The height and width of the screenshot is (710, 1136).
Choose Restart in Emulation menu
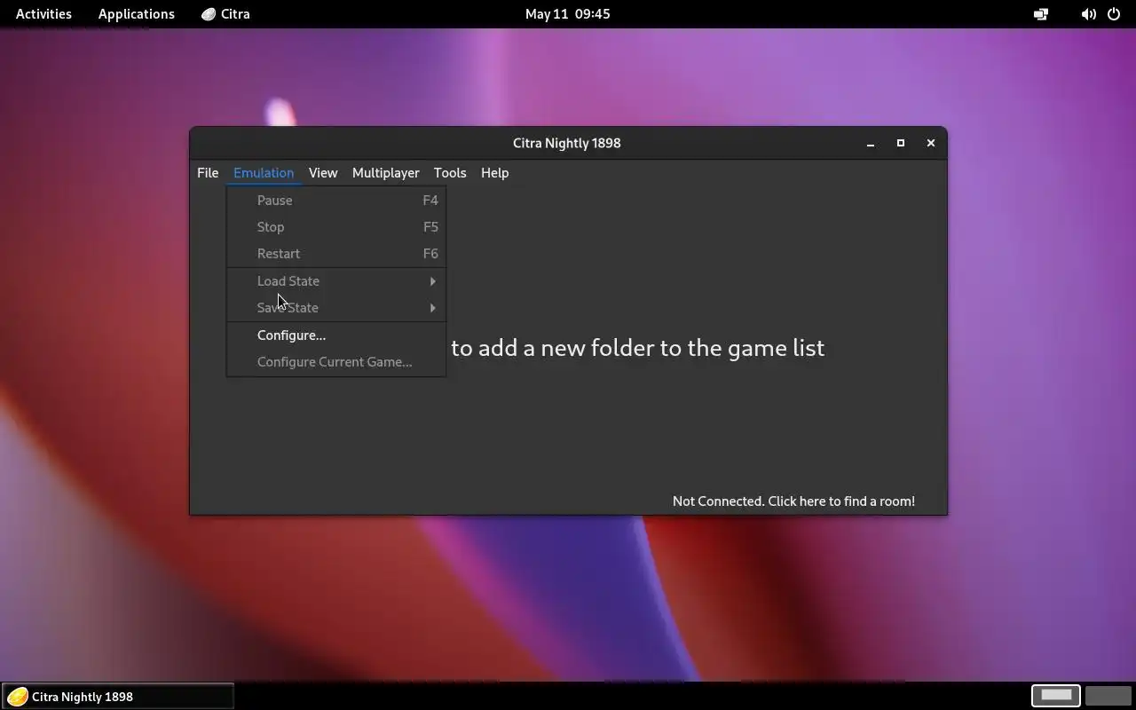coord(336,254)
